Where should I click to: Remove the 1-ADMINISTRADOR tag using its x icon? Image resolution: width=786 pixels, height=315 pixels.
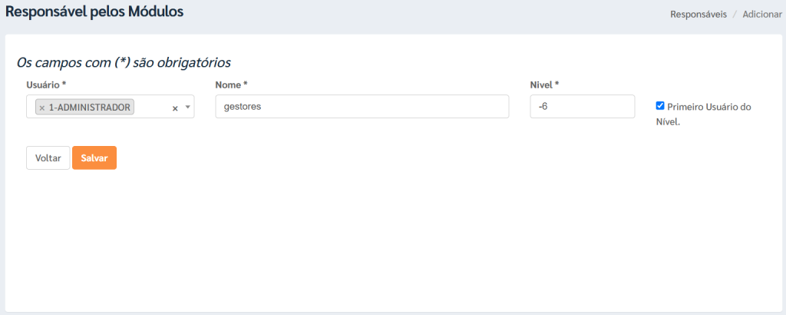[42, 108]
